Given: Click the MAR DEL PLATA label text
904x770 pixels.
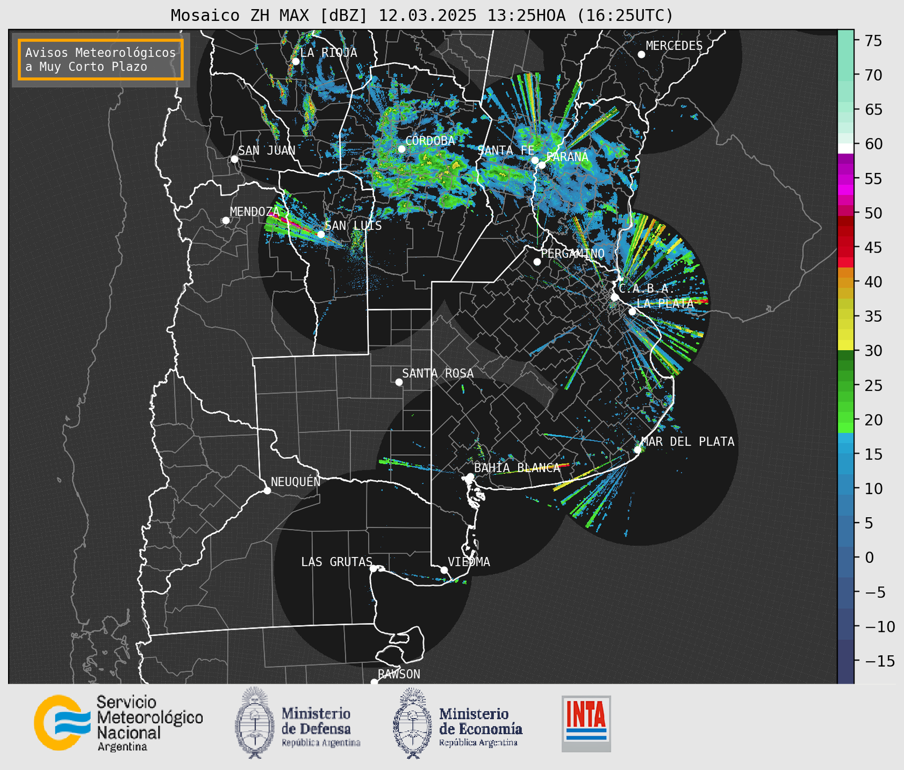Looking at the screenshot, I should [x=688, y=441].
